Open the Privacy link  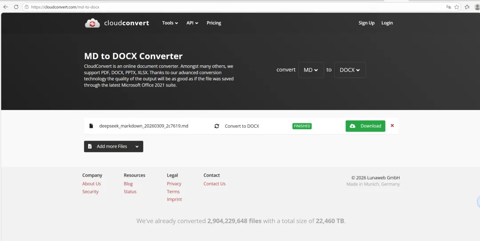174,184
